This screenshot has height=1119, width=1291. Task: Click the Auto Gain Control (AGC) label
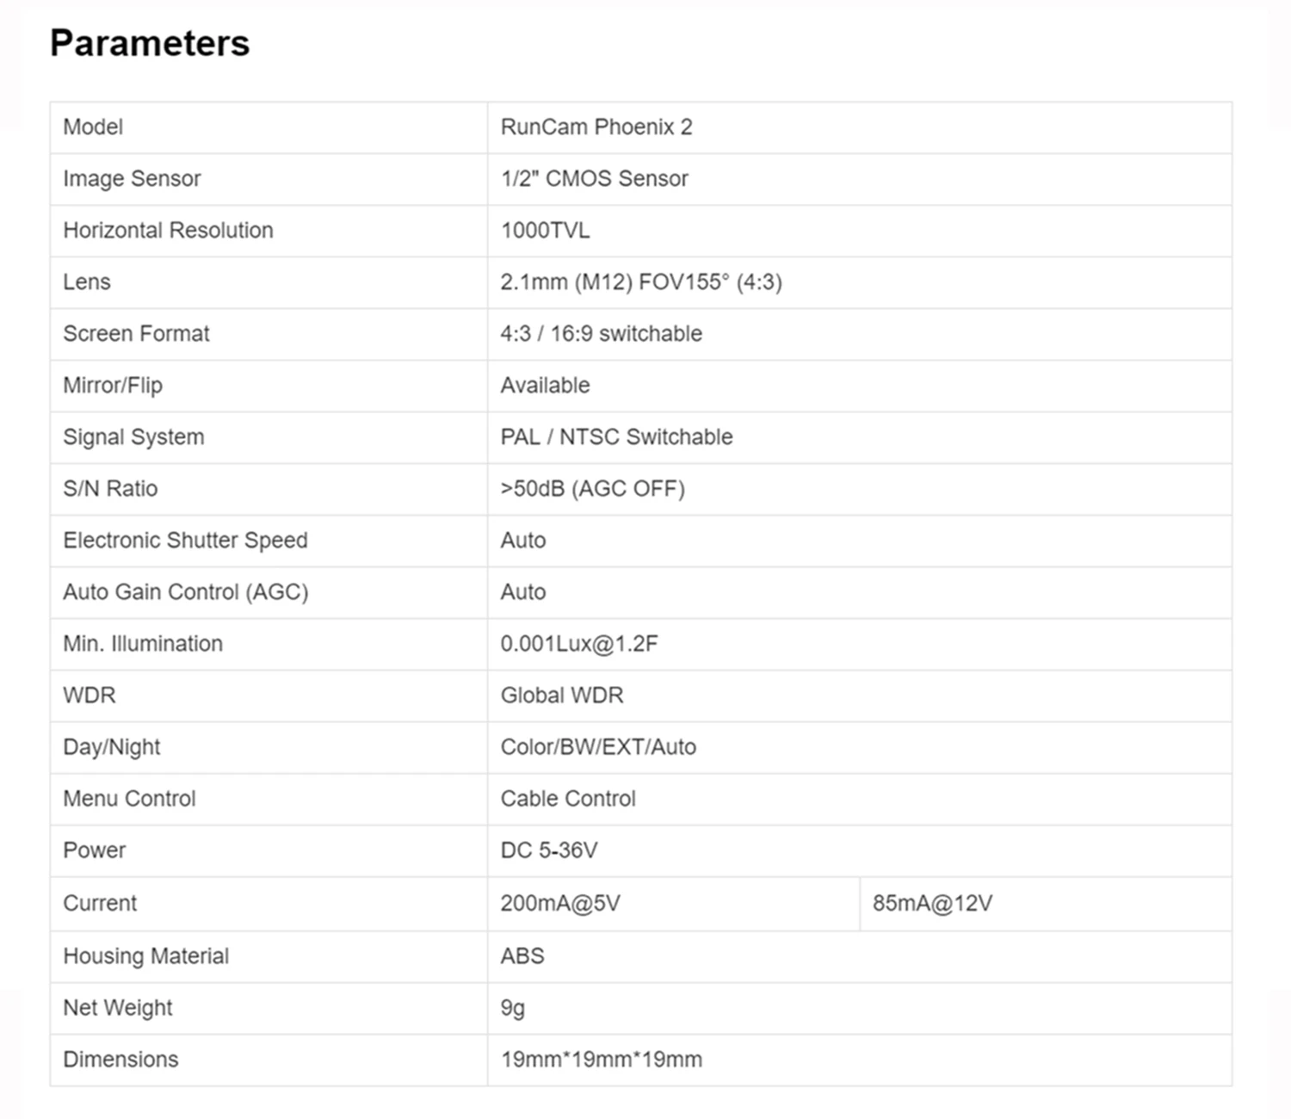pos(185,592)
